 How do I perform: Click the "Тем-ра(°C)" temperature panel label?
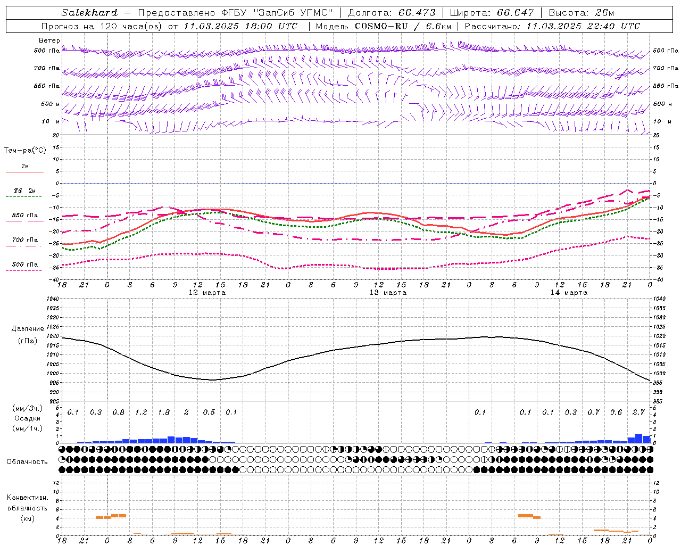[25, 151]
